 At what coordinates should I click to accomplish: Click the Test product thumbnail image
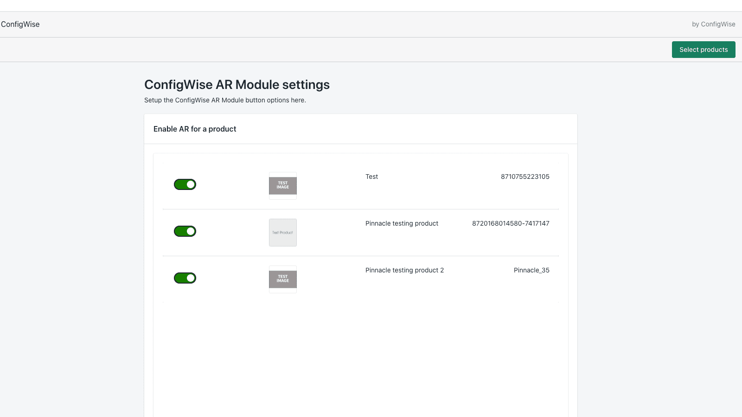pos(282,186)
